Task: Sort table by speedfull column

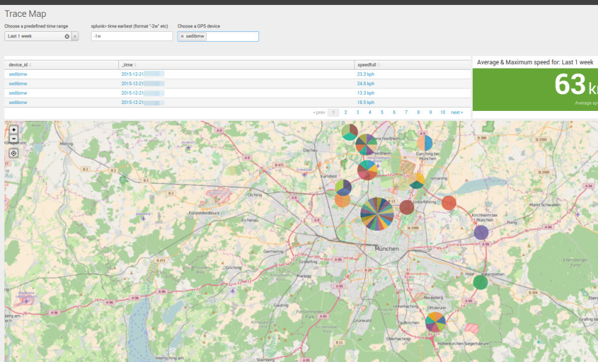Action: tap(368, 65)
